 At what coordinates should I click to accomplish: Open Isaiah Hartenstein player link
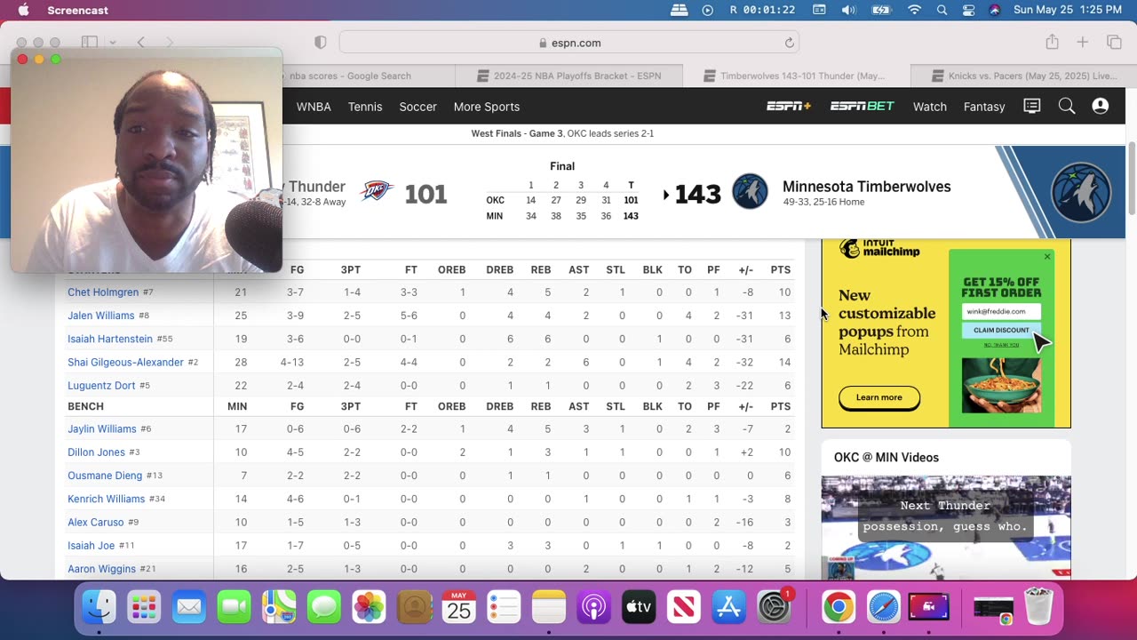[110, 339]
